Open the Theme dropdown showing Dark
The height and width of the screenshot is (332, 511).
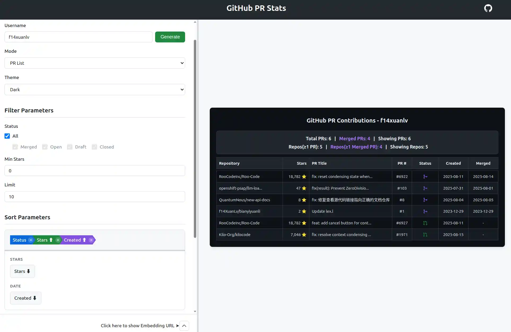95,89
